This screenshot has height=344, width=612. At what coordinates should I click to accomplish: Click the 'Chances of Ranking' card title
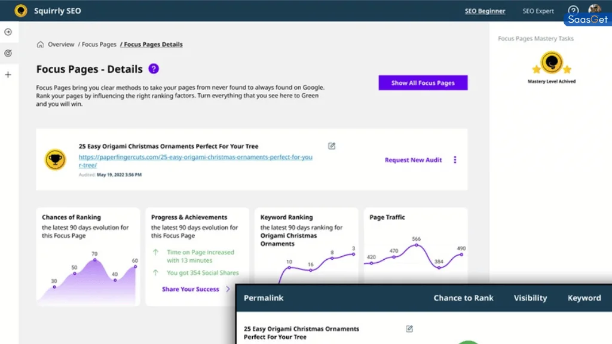(72, 217)
